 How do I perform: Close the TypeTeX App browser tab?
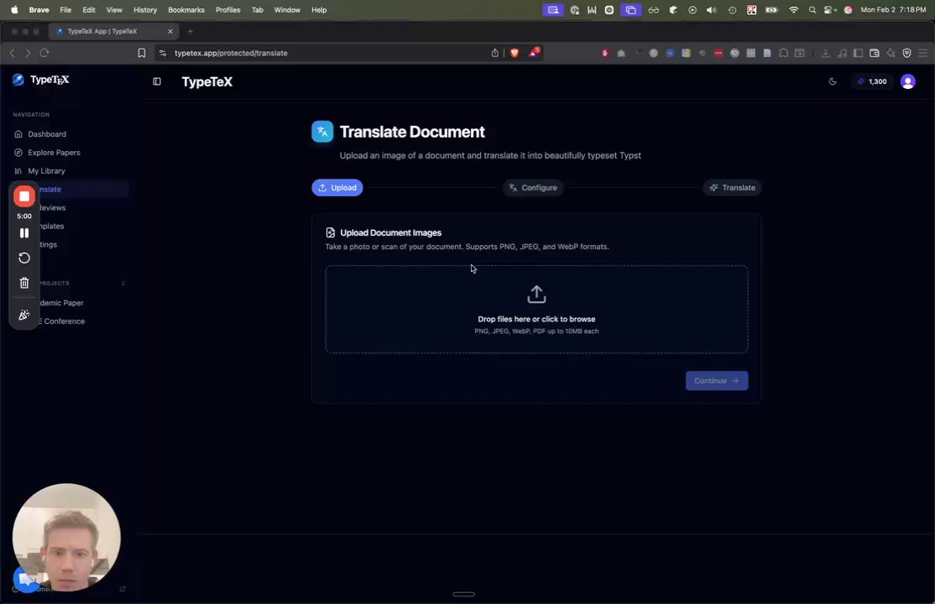[x=170, y=32]
